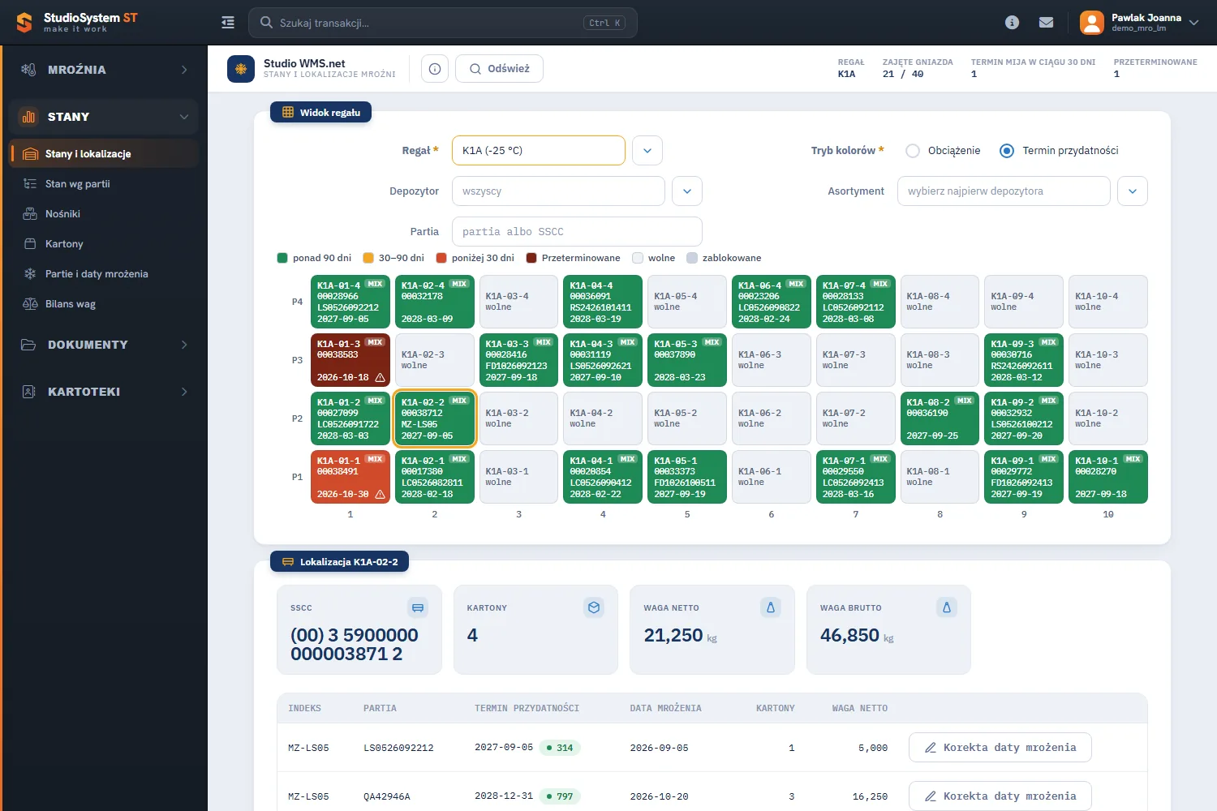1217x811 pixels.
Task: Select the Termin przydatności radio button
Action: 1007,151
